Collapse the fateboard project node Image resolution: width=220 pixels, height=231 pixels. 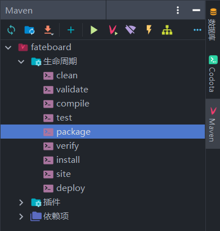point(8,47)
